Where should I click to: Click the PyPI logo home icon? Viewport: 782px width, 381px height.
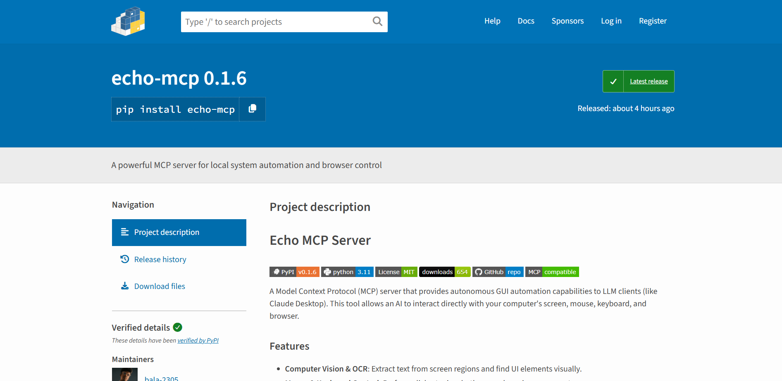coord(128,21)
